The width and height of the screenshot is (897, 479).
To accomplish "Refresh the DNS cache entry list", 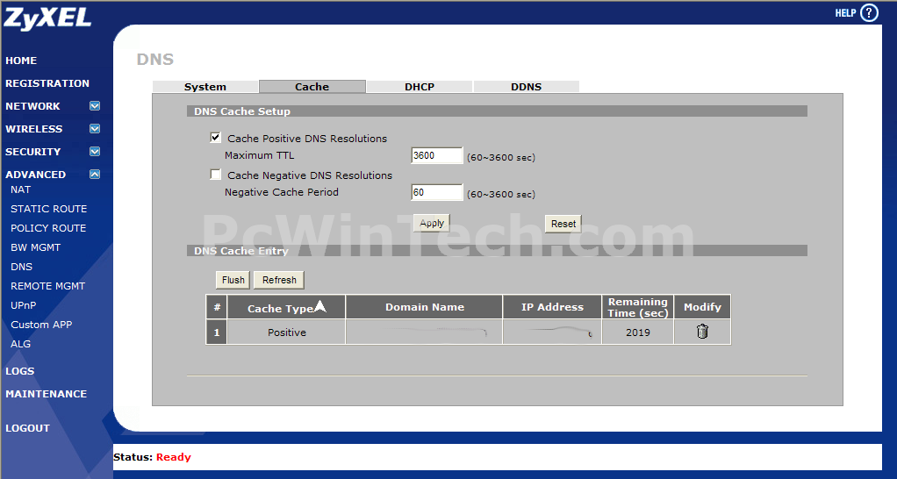I will (x=279, y=280).
